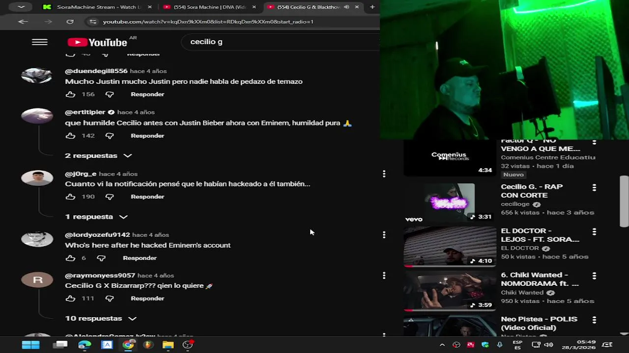Dislike the @j0rg_e comment
The width and height of the screenshot is (629, 353).
110,197
